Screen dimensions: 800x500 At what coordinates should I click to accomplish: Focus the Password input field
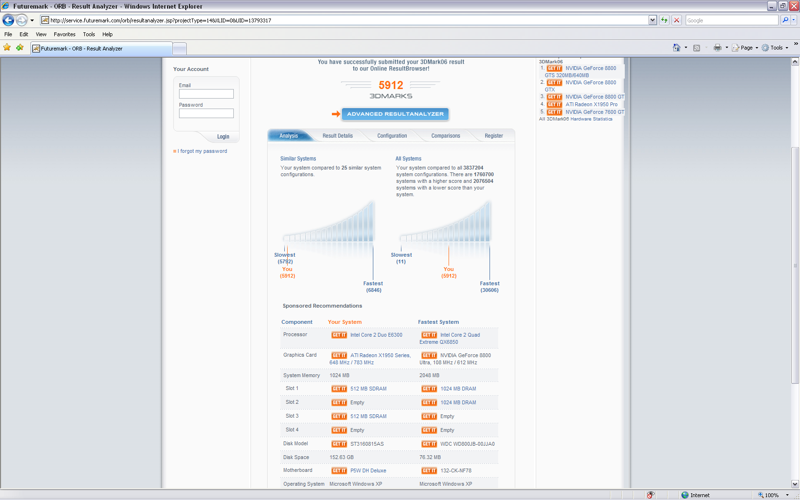point(206,113)
